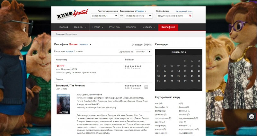Select January 14 in the calendar

tap(179, 71)
